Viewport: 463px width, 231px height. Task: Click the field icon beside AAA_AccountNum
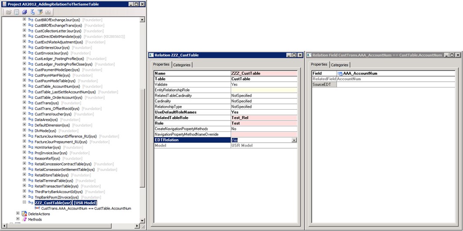click(x=340, y=74)
